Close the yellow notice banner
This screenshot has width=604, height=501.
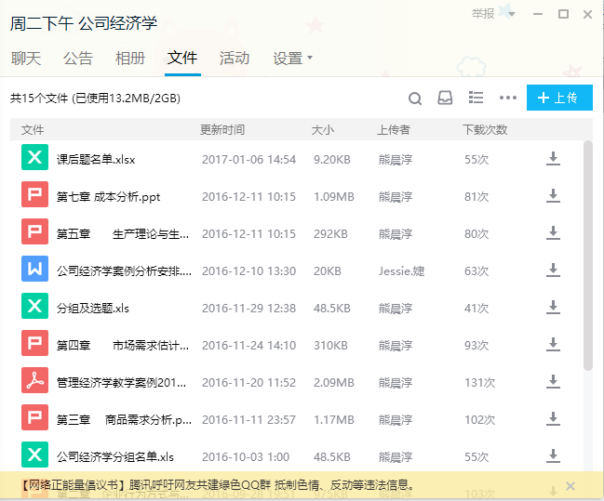(x=570, y=485)
